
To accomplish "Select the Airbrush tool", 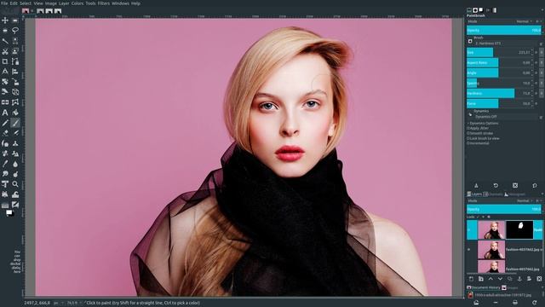I will [15, 133].
